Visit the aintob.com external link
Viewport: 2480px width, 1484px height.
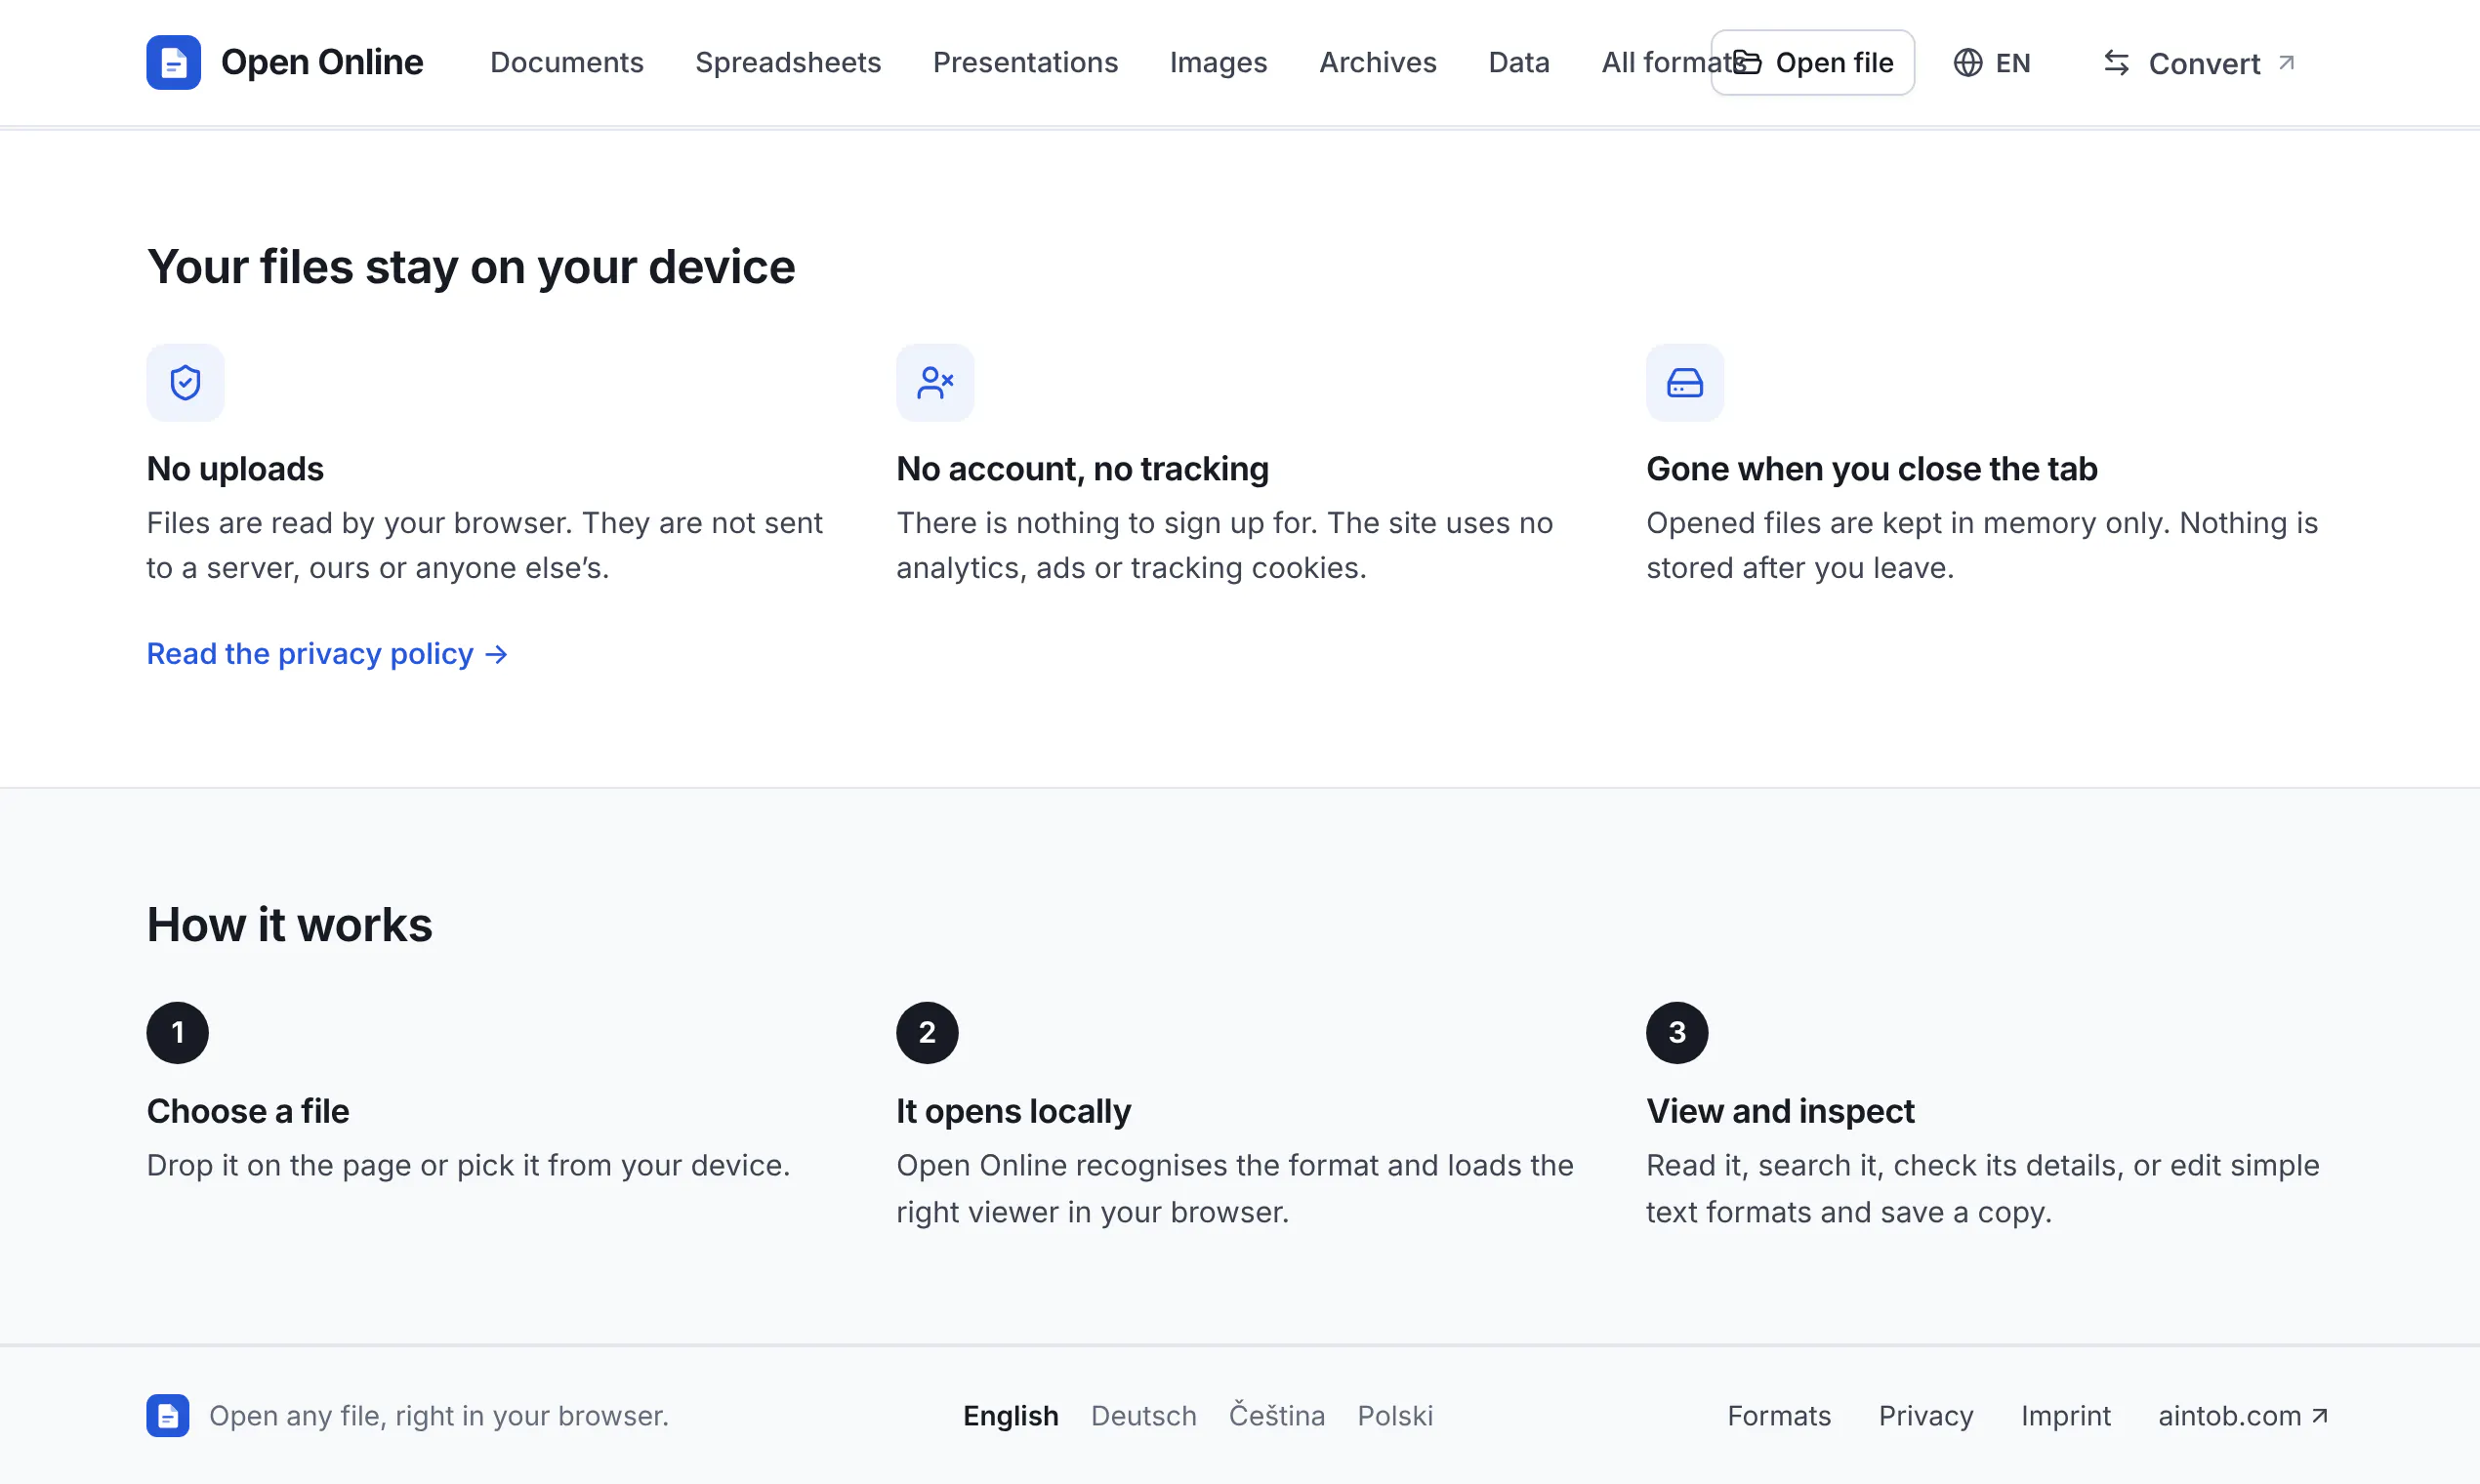tap(2243, 1415)
